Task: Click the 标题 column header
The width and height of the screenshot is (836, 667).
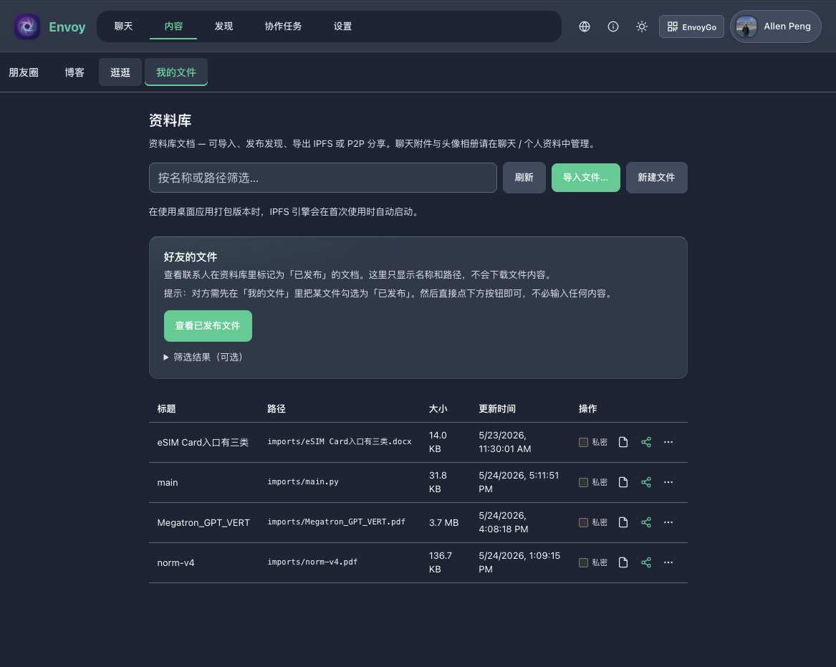Action: (166, 409)
